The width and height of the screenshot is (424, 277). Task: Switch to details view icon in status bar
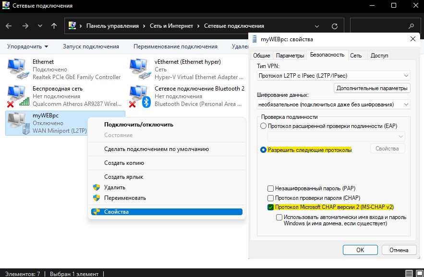click(409, 273)
